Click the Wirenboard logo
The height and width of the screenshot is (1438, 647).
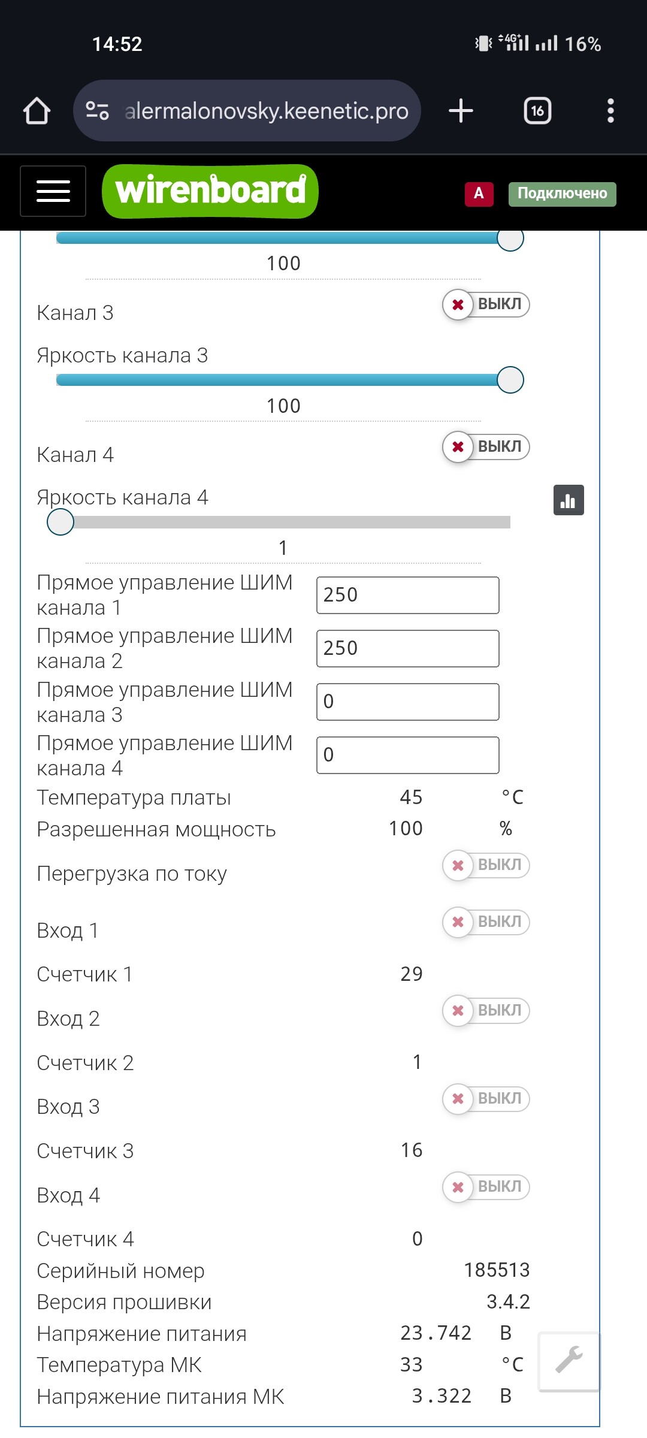point(210,191)
